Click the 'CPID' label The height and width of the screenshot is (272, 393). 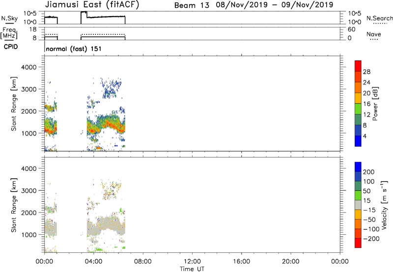tap(10, 47)
